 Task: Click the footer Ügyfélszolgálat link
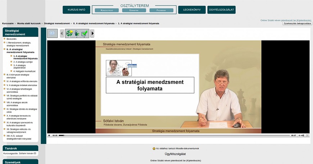point(175,154)
